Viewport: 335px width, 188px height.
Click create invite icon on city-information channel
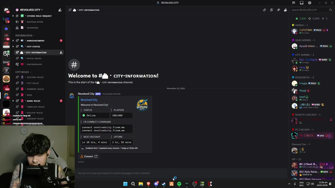pyautogui.click(x=61, y=52)
